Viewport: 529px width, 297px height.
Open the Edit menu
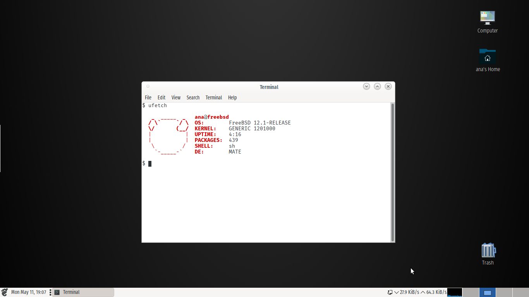[x=161, y=97]
